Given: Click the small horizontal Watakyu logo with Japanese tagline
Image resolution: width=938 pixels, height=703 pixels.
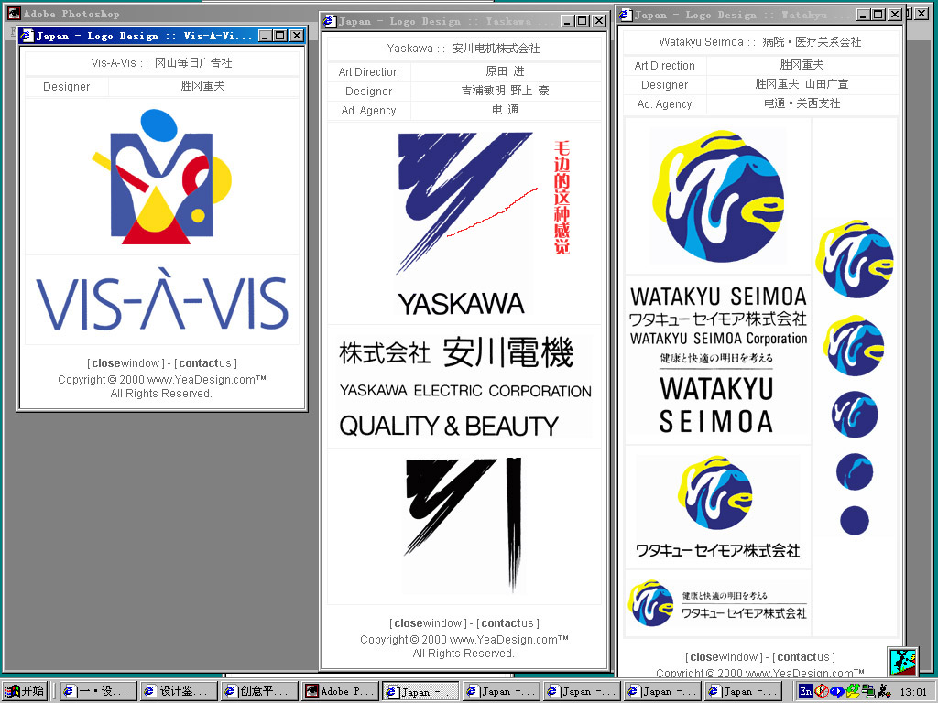Looking at the screenshot, I should (717, 603).
